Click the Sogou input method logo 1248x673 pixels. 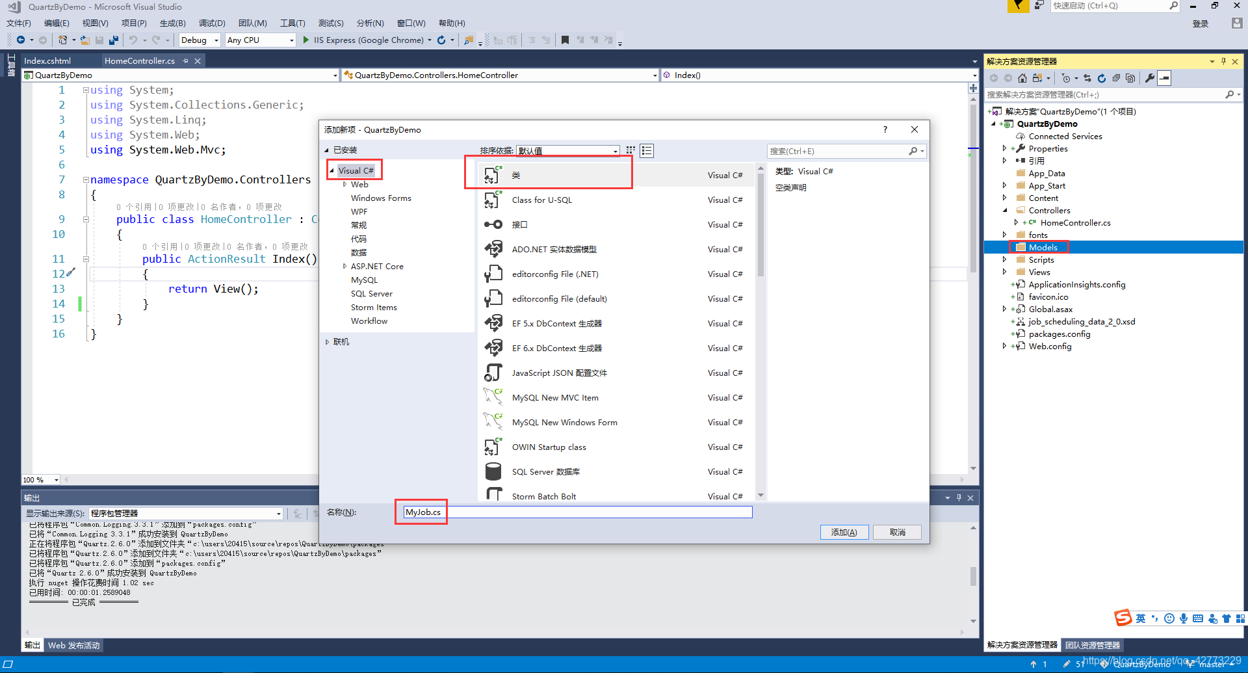click(x=1123, y=618)
